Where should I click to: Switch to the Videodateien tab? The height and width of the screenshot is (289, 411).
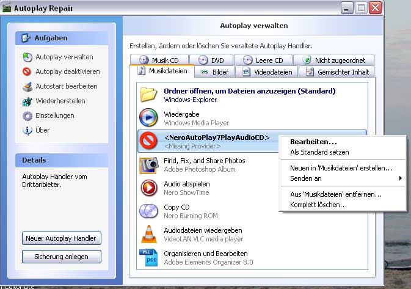pos(267,72)
